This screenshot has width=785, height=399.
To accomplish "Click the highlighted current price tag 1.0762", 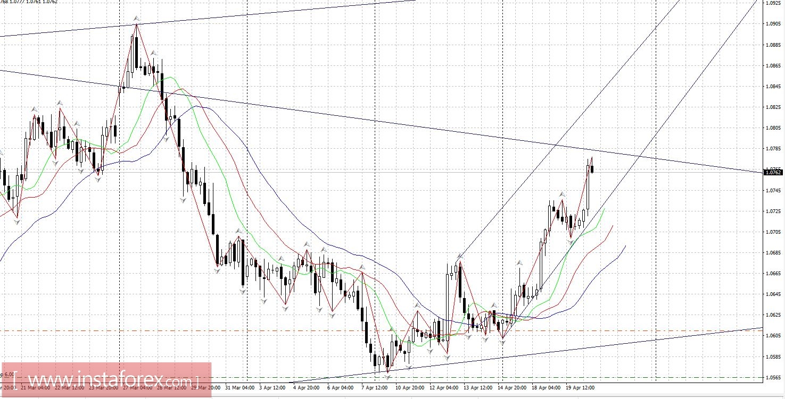I will (x=773, y=172).
